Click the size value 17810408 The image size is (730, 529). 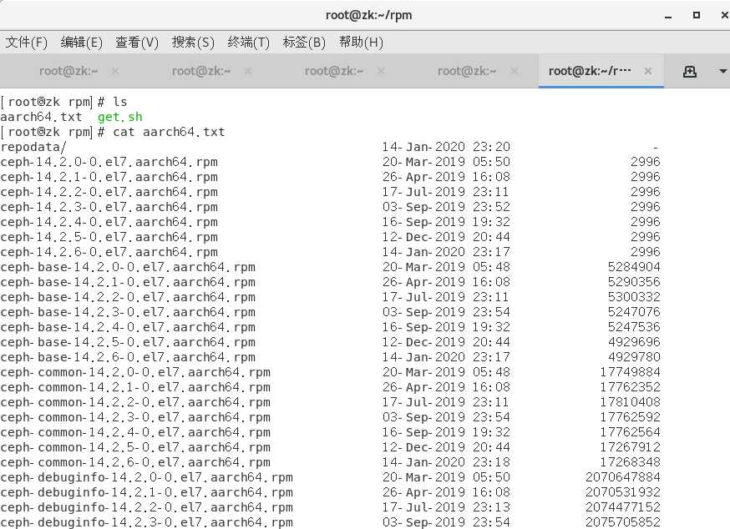[x=631, y=402]
